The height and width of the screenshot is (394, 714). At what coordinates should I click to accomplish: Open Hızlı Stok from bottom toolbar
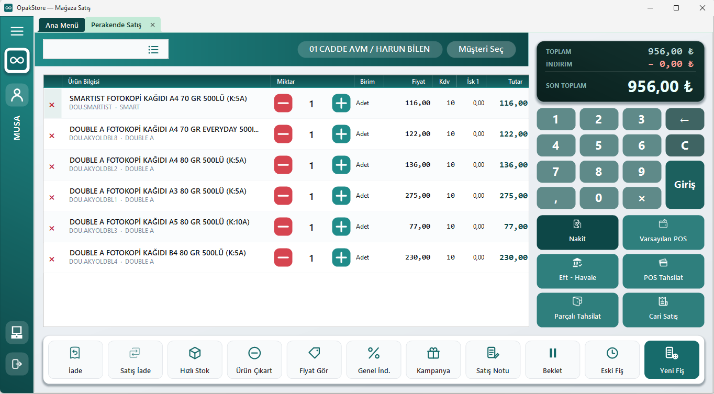[x=195, y=360]
